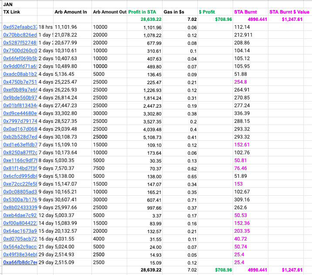The image size is (312, 275).
Task: Open transaction link 0xd52efaabc37
Action: [20, 27]
